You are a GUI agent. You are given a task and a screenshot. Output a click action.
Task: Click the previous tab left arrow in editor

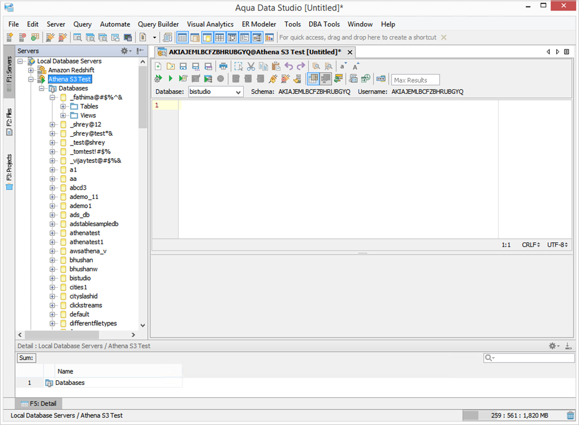548,52
